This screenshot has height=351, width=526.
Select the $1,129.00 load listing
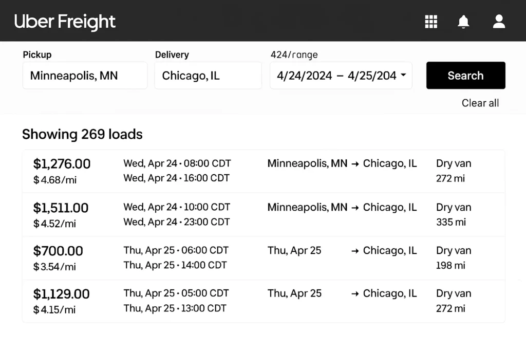263,301
